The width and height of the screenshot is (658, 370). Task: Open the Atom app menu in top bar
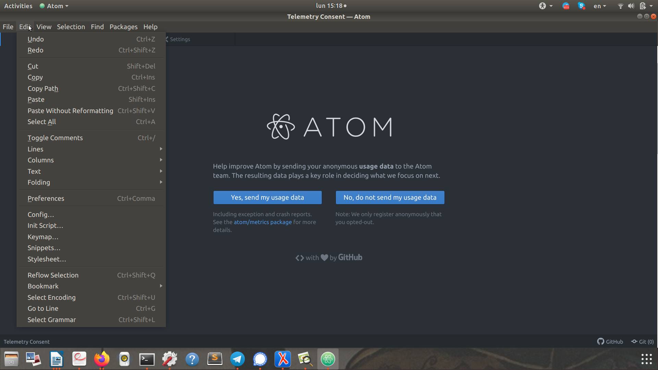(54, 6)
